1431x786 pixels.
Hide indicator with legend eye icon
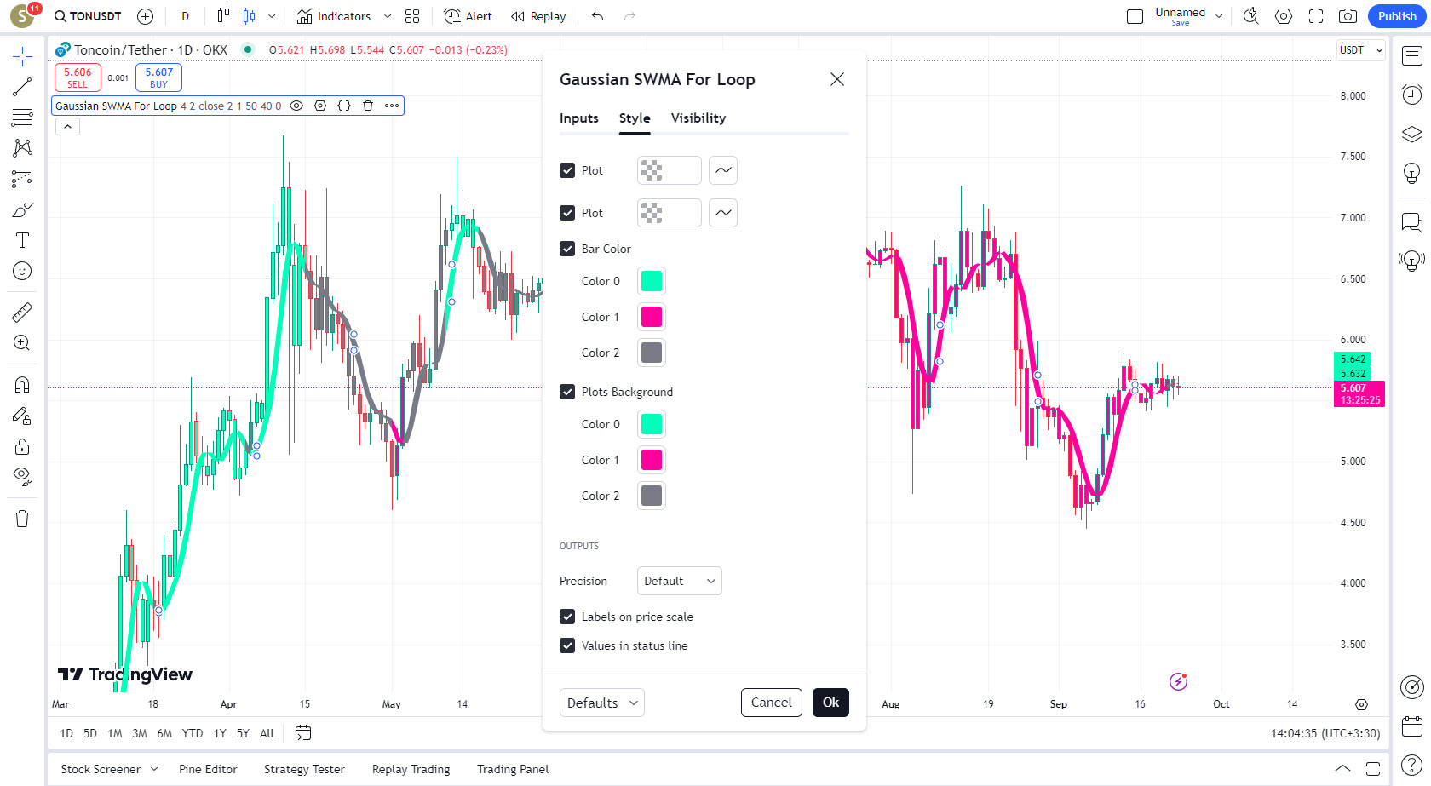click(x=296, y=106)
